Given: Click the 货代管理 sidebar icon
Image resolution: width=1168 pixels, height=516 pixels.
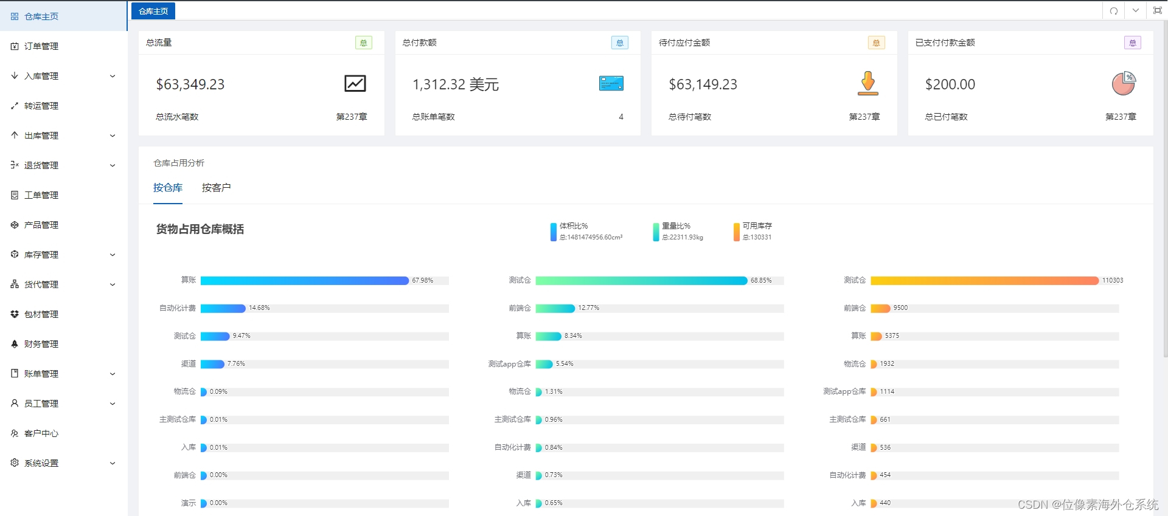Looking at the screenshot, I should click(x=15, y=284).
